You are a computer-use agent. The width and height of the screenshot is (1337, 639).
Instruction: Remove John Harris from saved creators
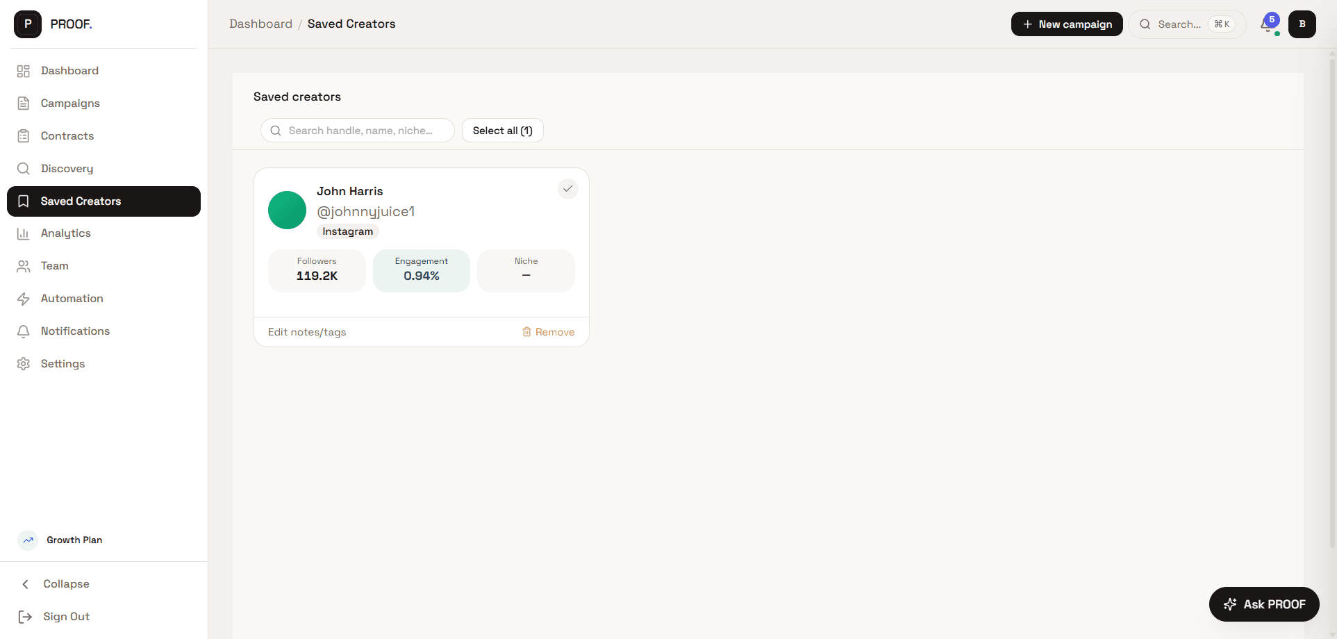click(549, 332)
